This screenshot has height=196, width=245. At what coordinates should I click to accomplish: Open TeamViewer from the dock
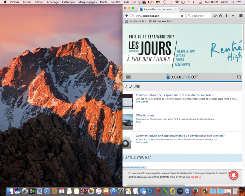188,191
